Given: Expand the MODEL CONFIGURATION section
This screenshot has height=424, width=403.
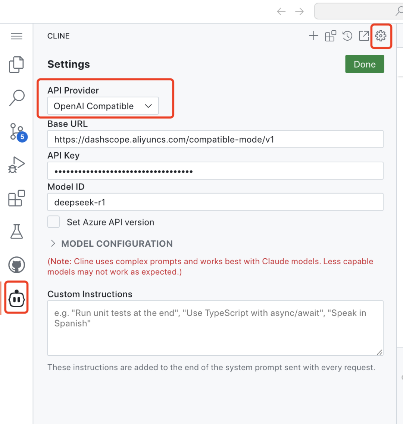Looking at the screenshot, I should coord(112,244).
